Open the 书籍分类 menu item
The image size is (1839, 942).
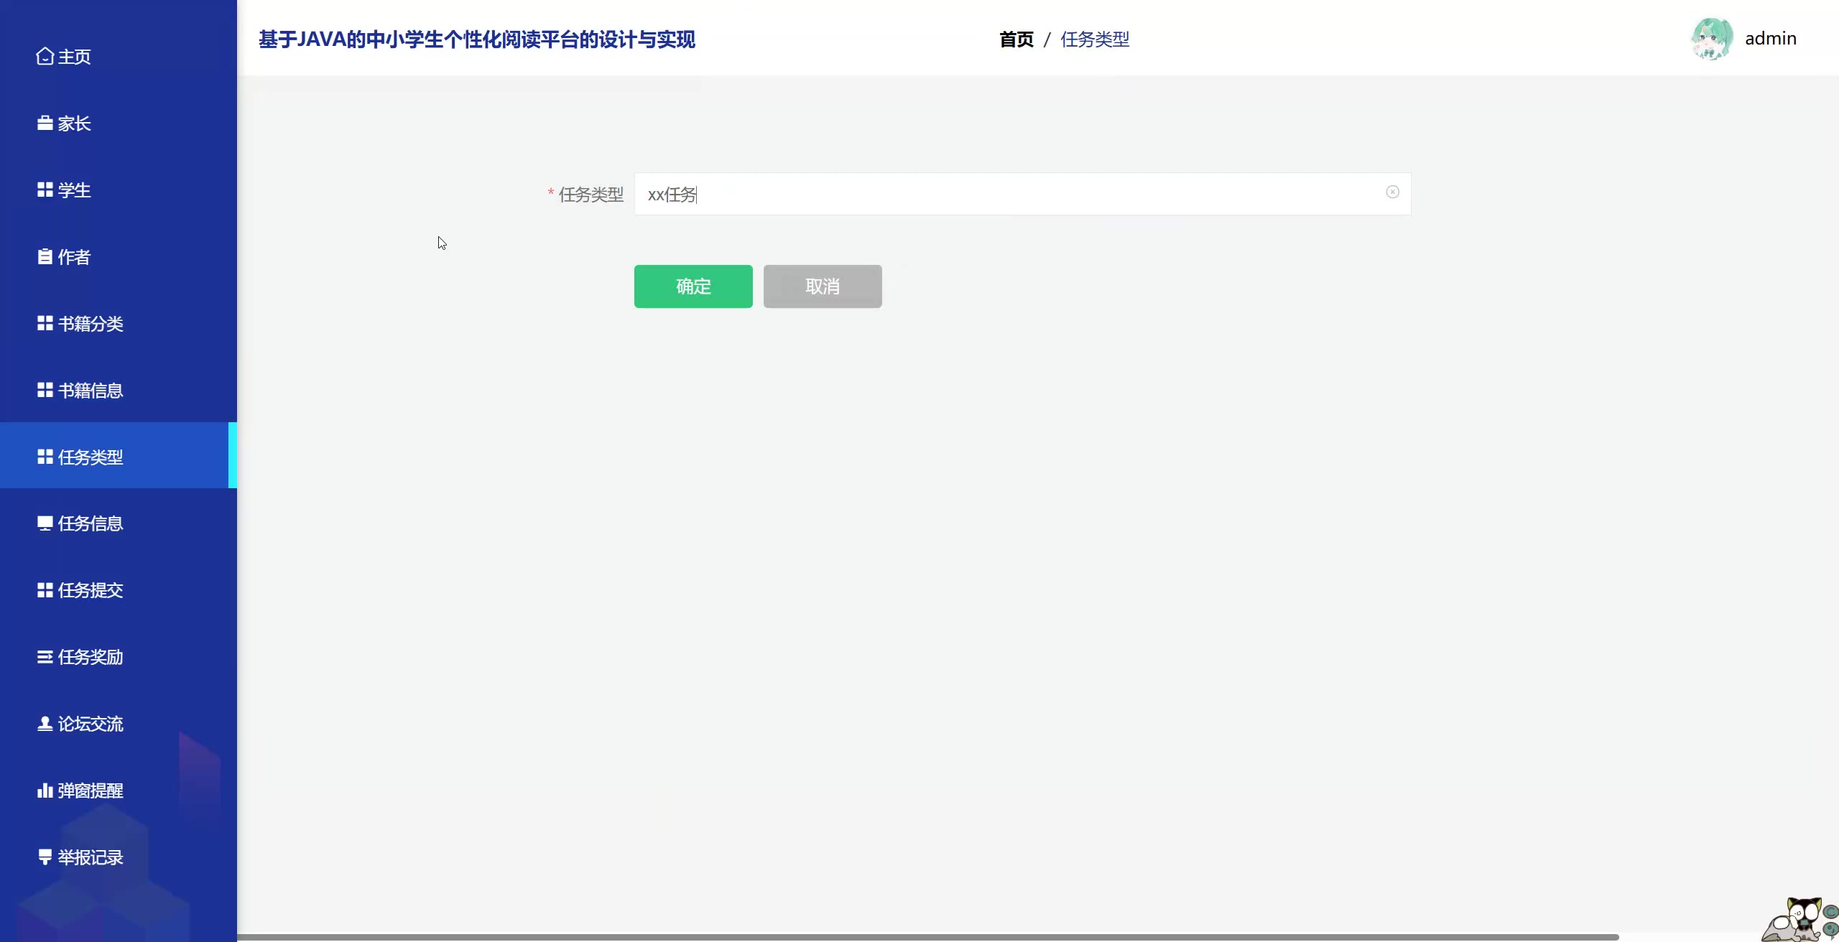(x=90, y=324)
